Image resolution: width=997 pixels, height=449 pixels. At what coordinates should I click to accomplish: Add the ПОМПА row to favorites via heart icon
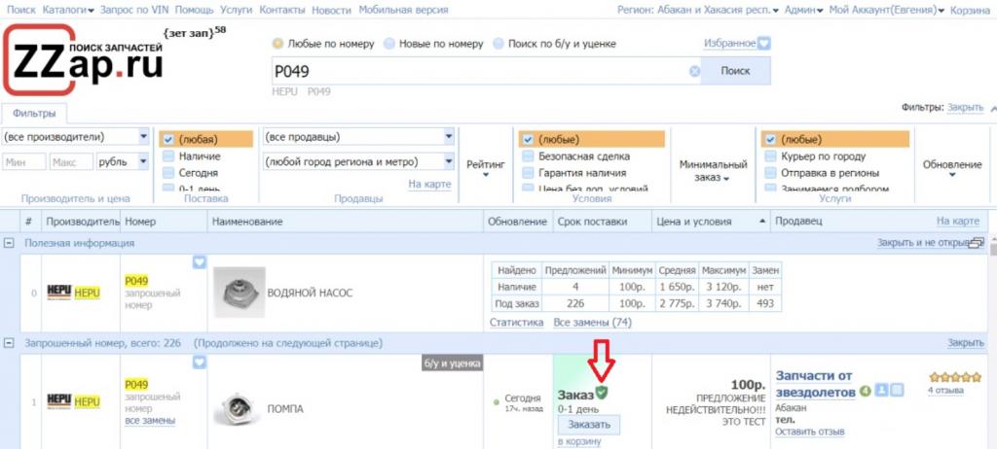(x=200, y=363)
